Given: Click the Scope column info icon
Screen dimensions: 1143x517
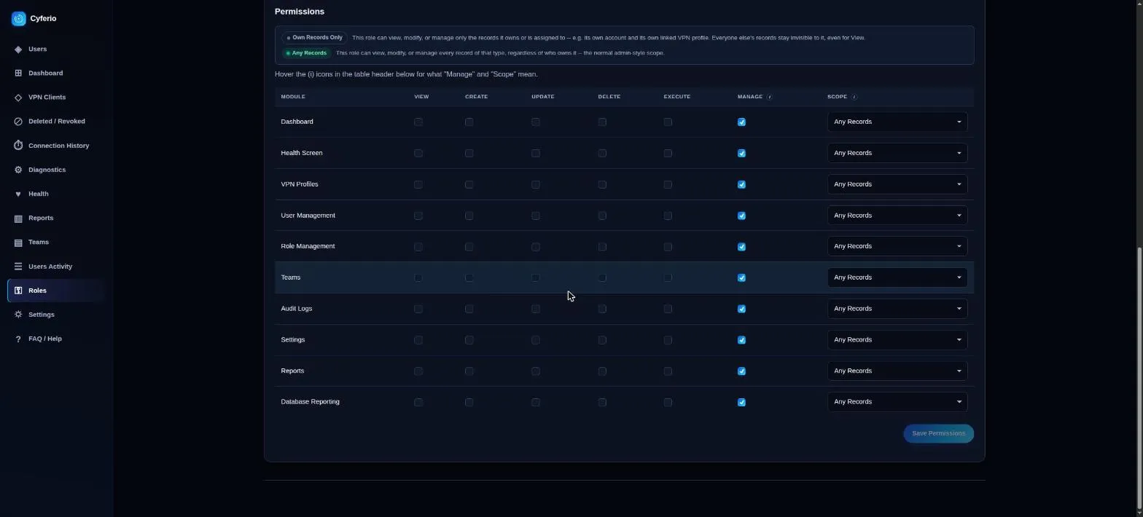Looking at the screenshot, I should 854,97.
